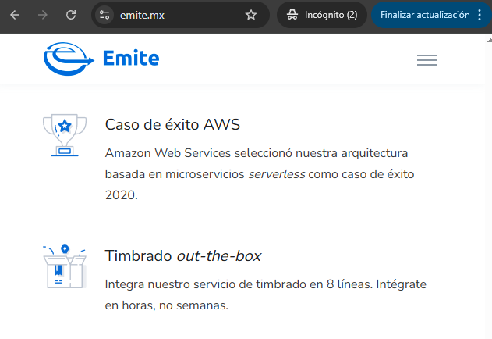Click the trophy icon beside AWS case

[x=64, y=134]
